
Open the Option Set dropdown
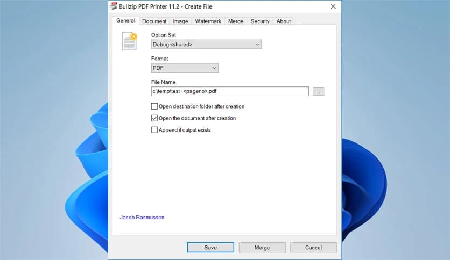(206, 45)
